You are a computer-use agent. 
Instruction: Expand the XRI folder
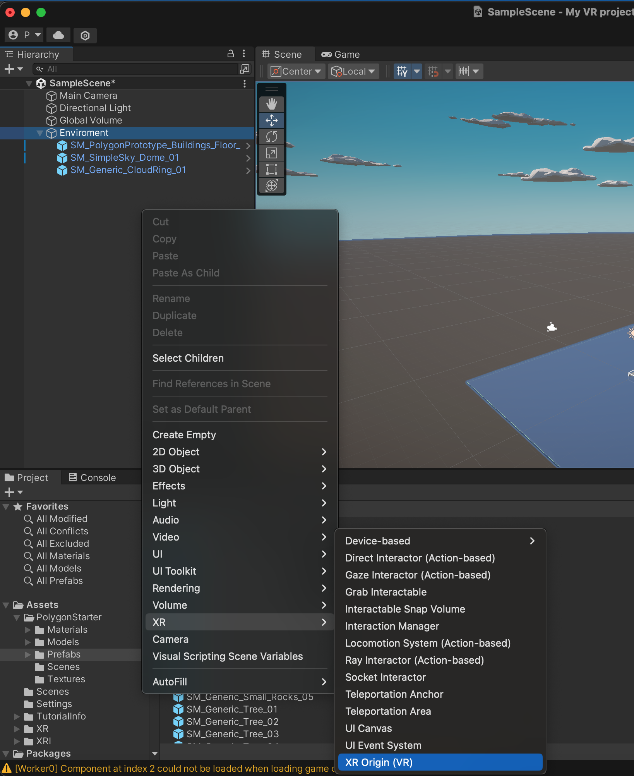17,741
